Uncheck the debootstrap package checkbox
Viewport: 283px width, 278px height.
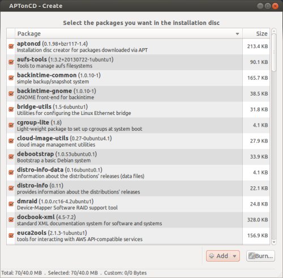pyautogui.click(x=11, y=157)
